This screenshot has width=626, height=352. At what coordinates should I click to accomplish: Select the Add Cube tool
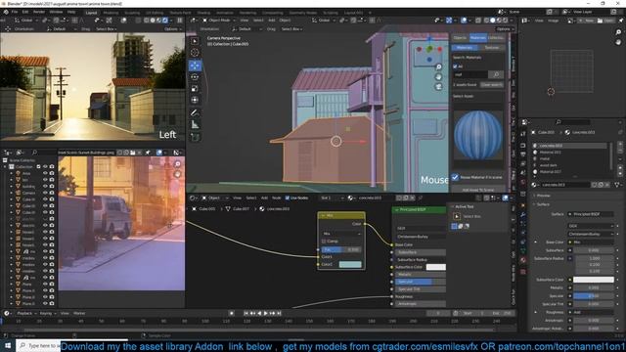(195, 137)
